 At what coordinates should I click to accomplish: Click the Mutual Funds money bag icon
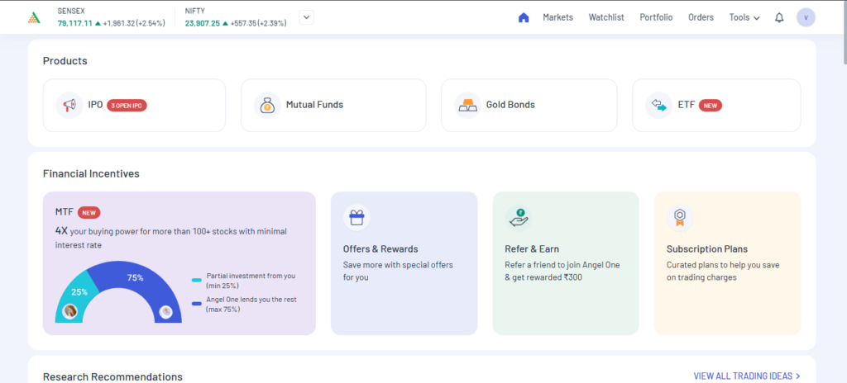(x=267, y=105)
